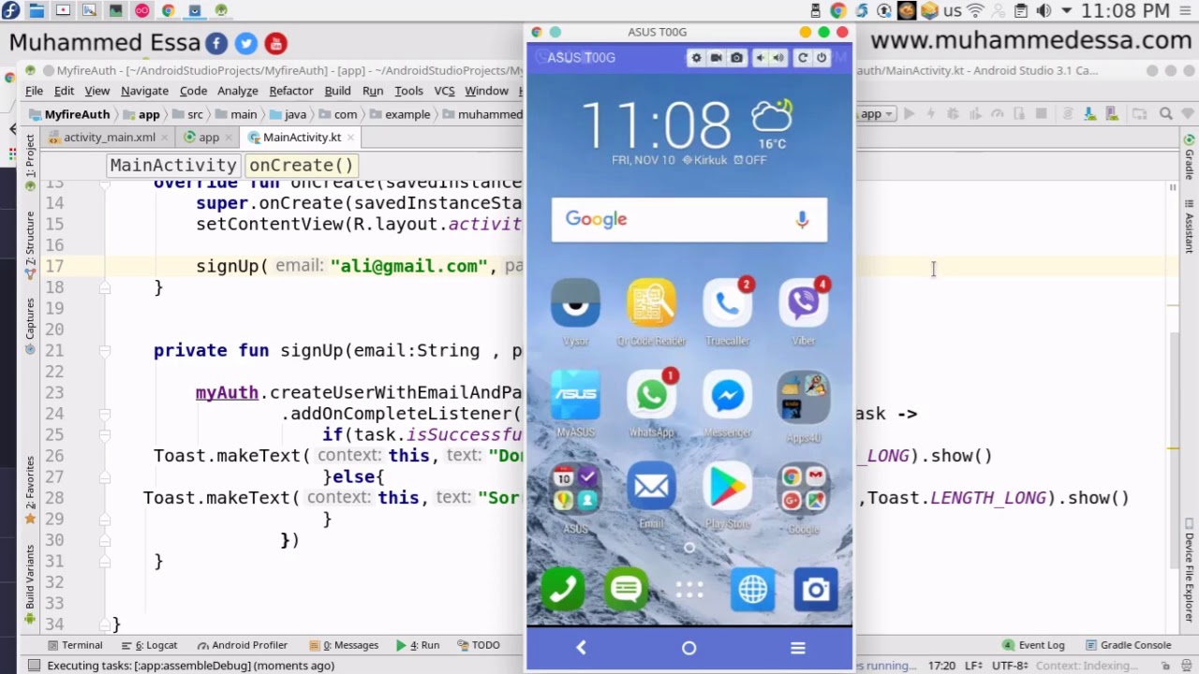The width and height of the screenshot is (1199, 674).
Task: Select MyfireAuth breadcrumb in navigation bar
Action: [x=69, y=114]
